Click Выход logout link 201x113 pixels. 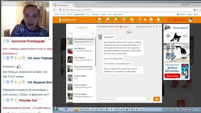click(196, 14)
